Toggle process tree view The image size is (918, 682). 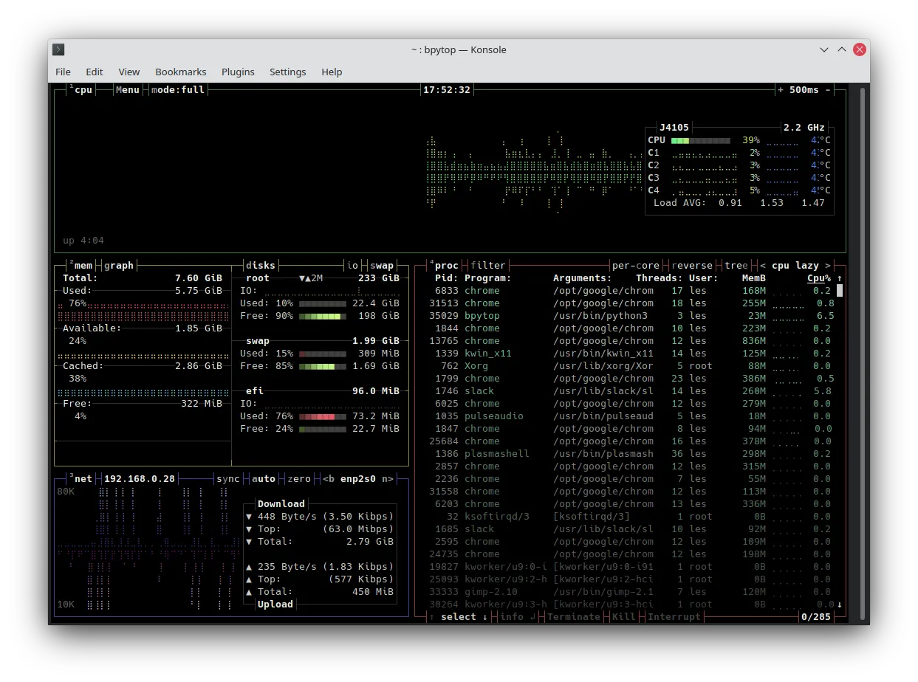(736, 265)
